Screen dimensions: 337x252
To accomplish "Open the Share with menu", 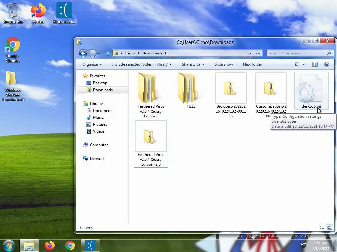I will (x=193, y=64).
